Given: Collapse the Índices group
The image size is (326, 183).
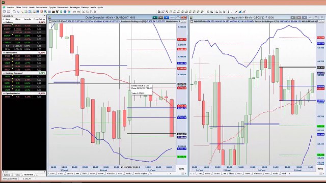Looking at the screenshot, I should click(x=4, y=22).
